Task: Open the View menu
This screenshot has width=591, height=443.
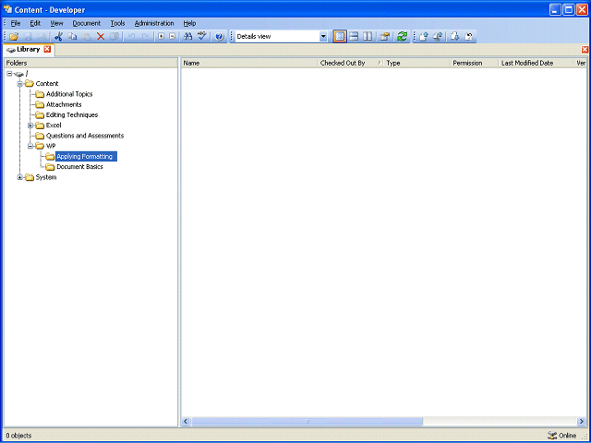Action: (56, 23)
